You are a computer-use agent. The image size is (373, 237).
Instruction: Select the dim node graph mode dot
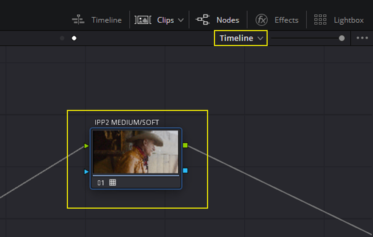[62, 38]
